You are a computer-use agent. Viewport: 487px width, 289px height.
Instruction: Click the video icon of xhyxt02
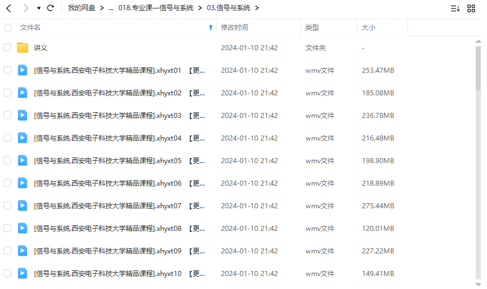click(x=23, y=93)
